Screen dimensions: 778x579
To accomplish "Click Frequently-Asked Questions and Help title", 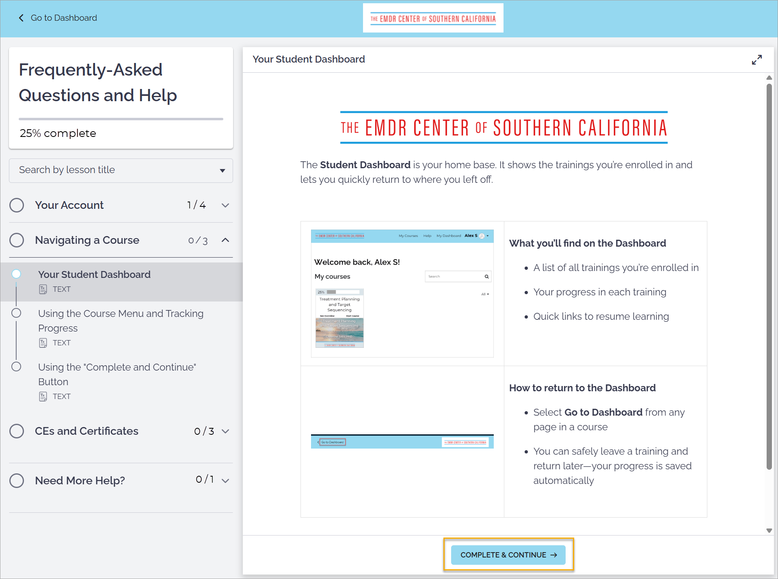I will coord(98,82).
